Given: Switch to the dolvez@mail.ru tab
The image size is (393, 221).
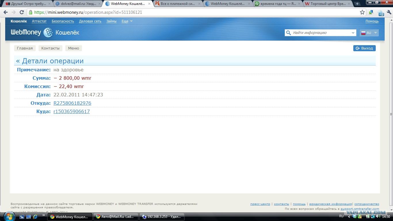Looking at the screenshot, I should click(78, 4).
